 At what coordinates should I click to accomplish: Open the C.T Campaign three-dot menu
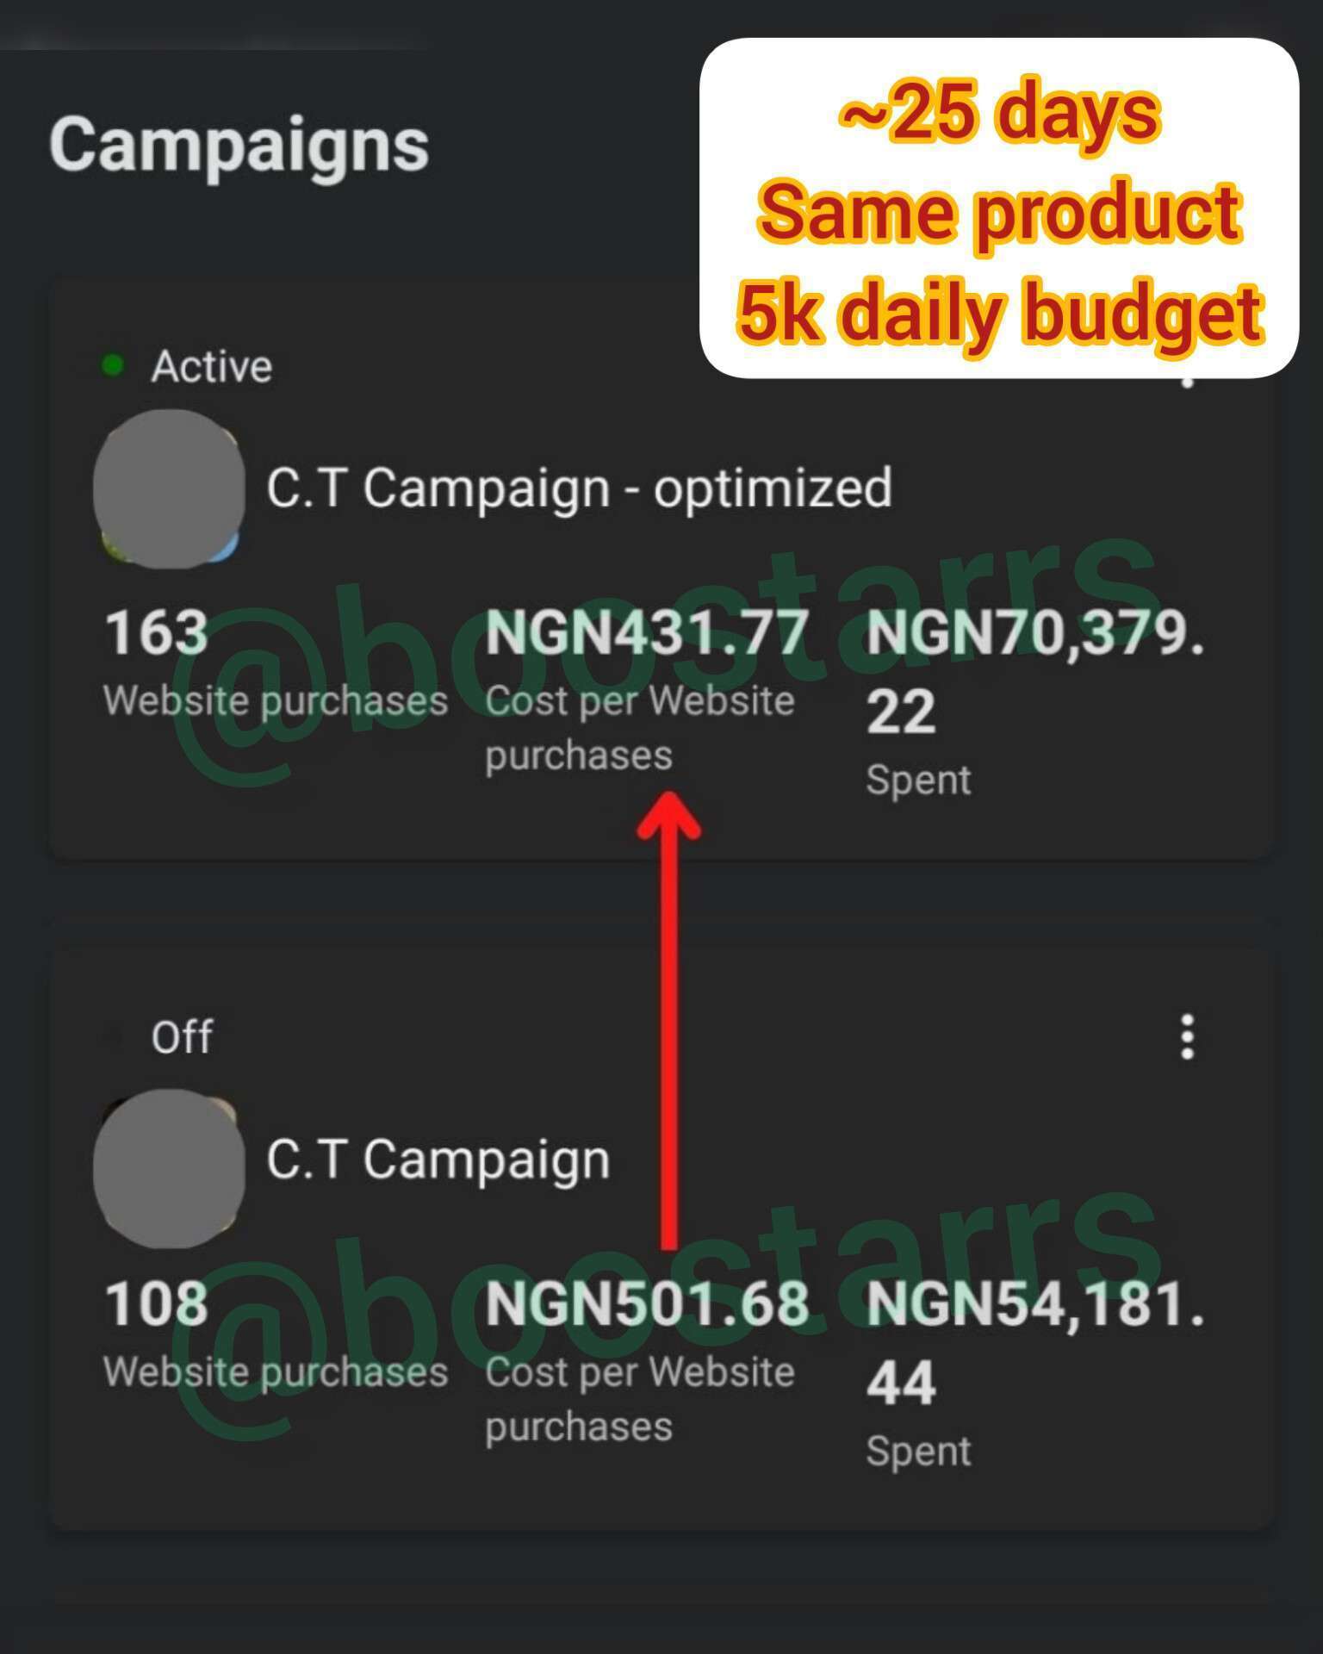coord(1187,1036)
